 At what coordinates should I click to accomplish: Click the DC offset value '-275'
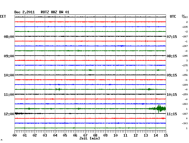point(185,65)
